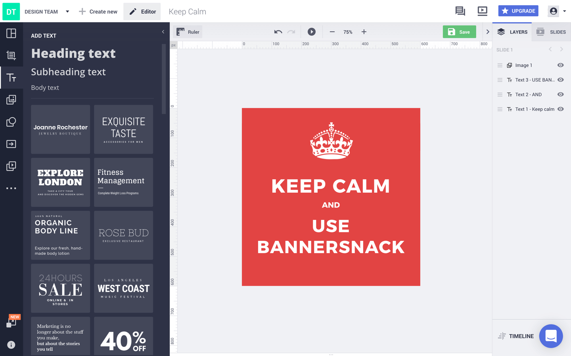
Task: Expand the Timeline panel
Action: tap(516, 336)
